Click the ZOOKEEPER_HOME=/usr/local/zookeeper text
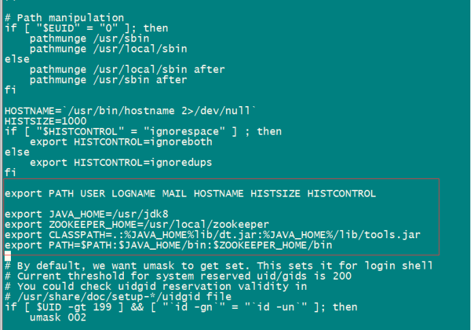The width and height of the screenshot is (471, 330). click(x=159, y=225)
